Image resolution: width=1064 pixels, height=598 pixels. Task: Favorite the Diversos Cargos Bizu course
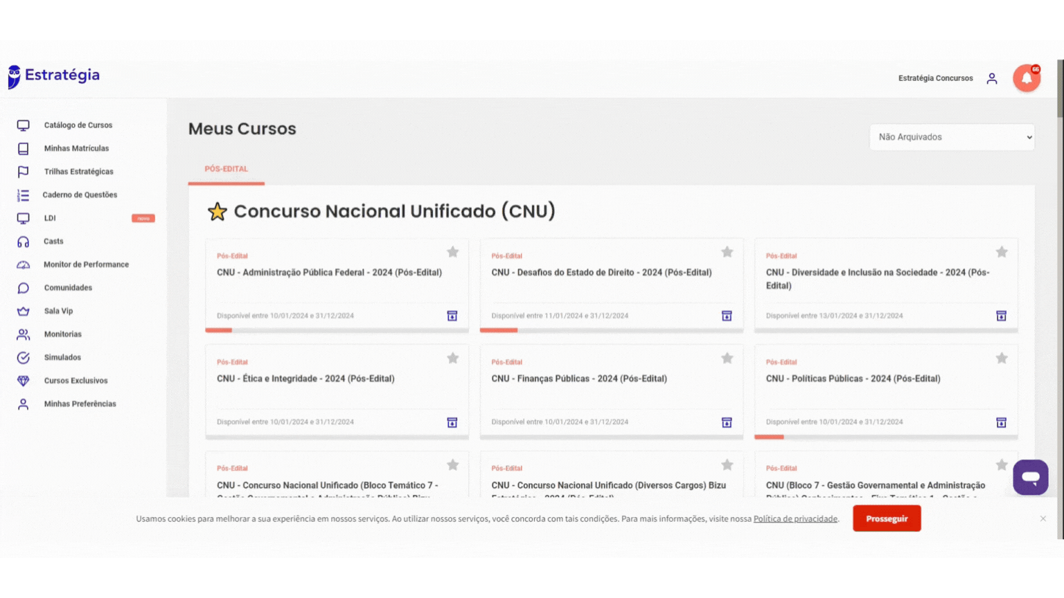[x=727, y=464]
